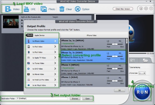Click the Apple TV icon in its row
Image resolution: width=155 pixels, height=105 pixels.
point(29,58)
